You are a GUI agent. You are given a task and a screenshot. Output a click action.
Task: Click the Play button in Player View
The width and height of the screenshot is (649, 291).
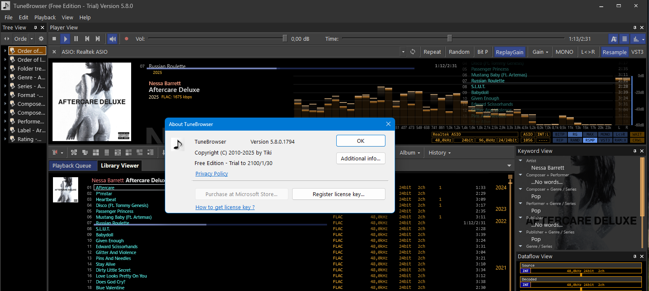coord(65,39)
